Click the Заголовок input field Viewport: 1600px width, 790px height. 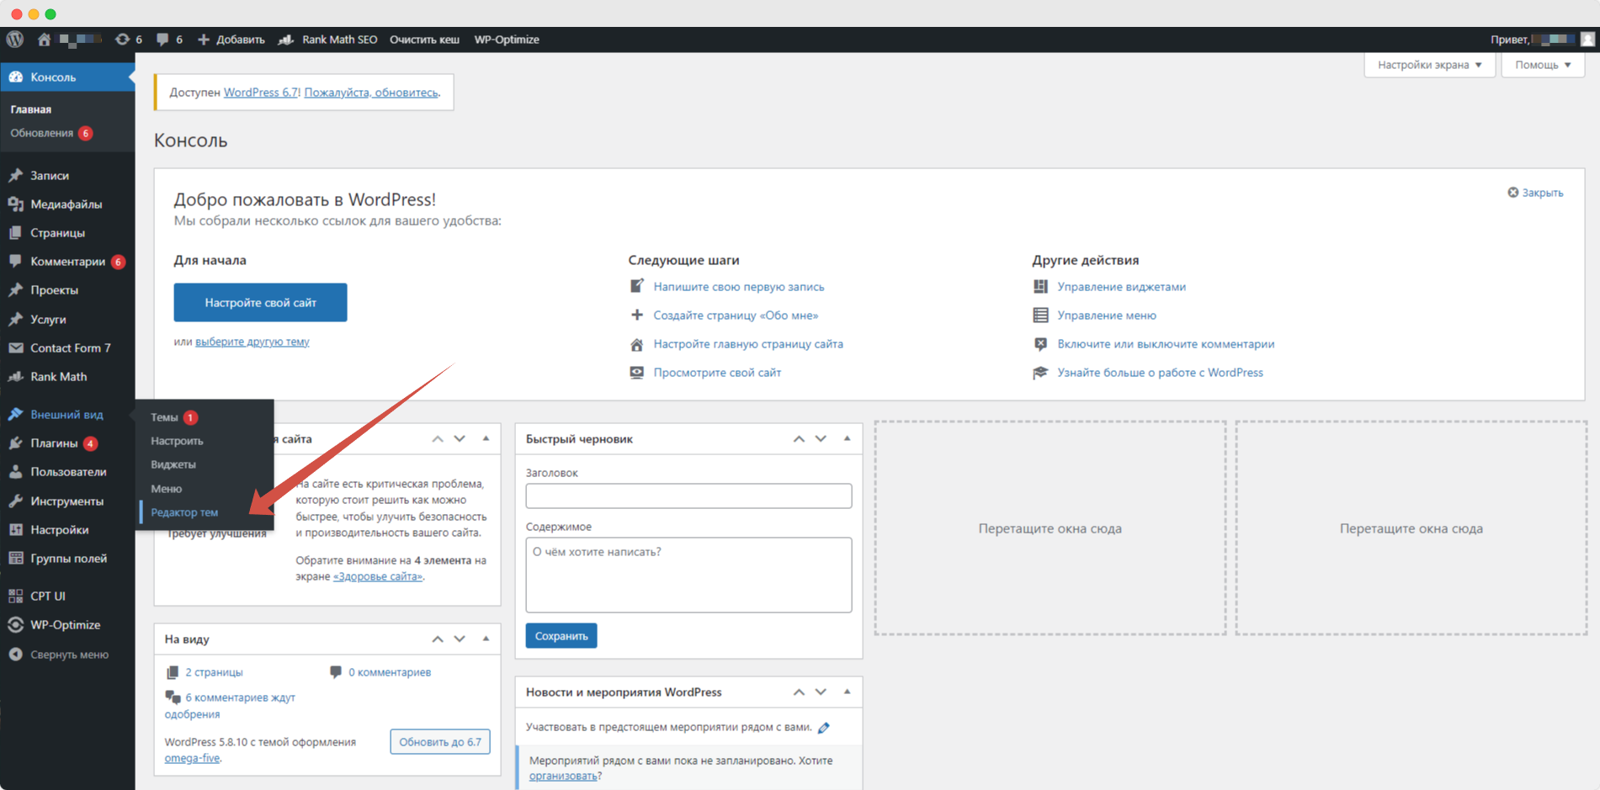[688, 496]
